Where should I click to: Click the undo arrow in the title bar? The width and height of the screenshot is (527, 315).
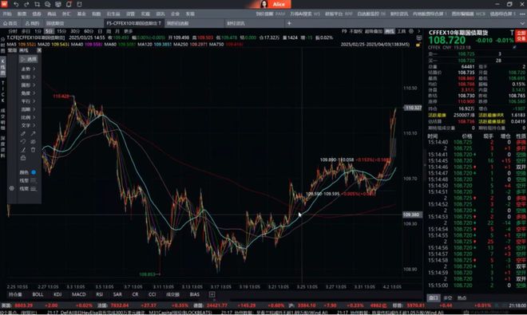coord(16,4)
